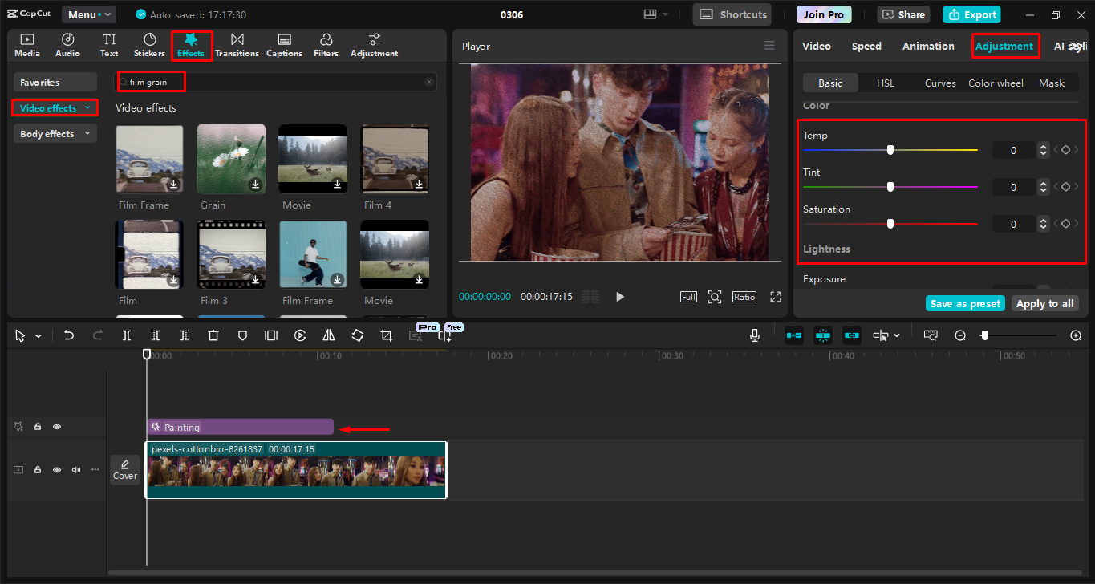Screen dimensions: 1095x584
Task: Switch to the Video tab in inspector
Action: pos(817,46)
